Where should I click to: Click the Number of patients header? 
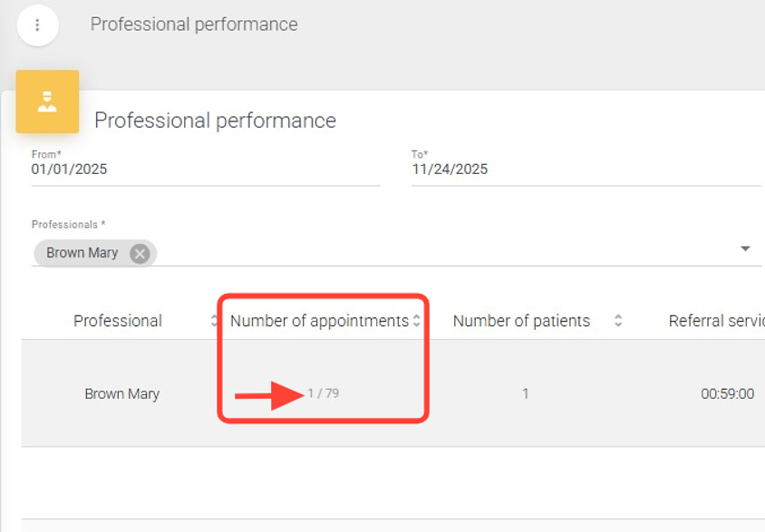coord(521,321)
